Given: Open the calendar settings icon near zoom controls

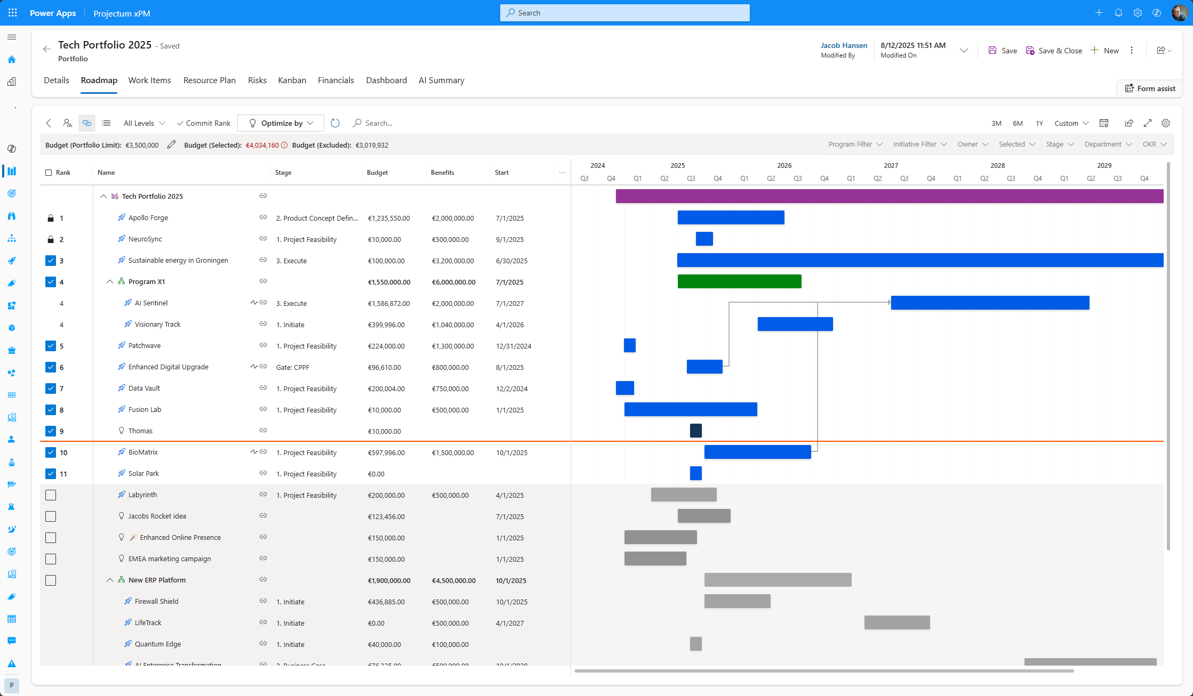Looking at the screenshot, I should point(1104,123).
